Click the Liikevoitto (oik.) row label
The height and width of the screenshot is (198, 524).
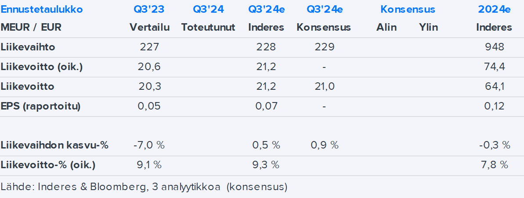[42, 67]
